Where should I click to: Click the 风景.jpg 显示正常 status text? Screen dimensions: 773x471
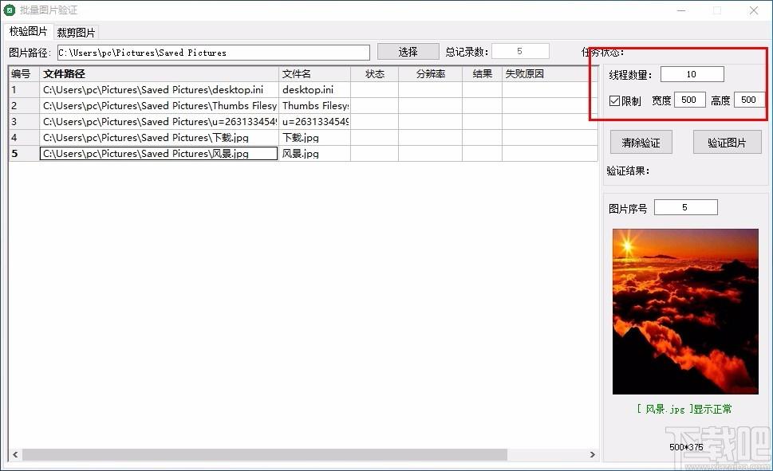coord(684,409)
